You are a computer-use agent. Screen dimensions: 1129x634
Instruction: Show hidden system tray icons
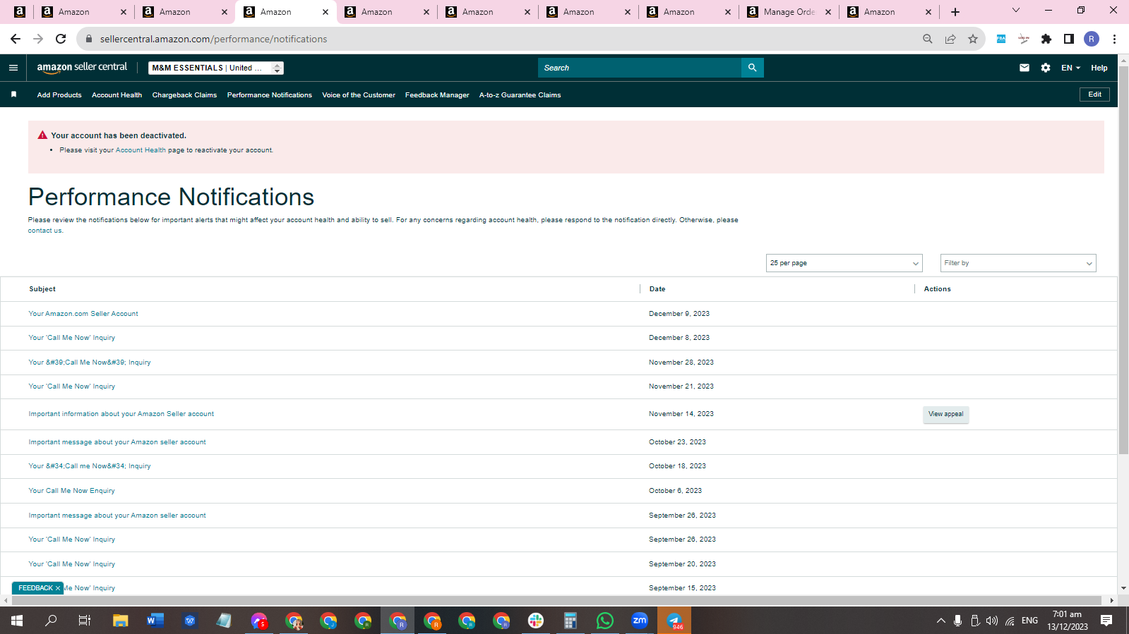940,621
